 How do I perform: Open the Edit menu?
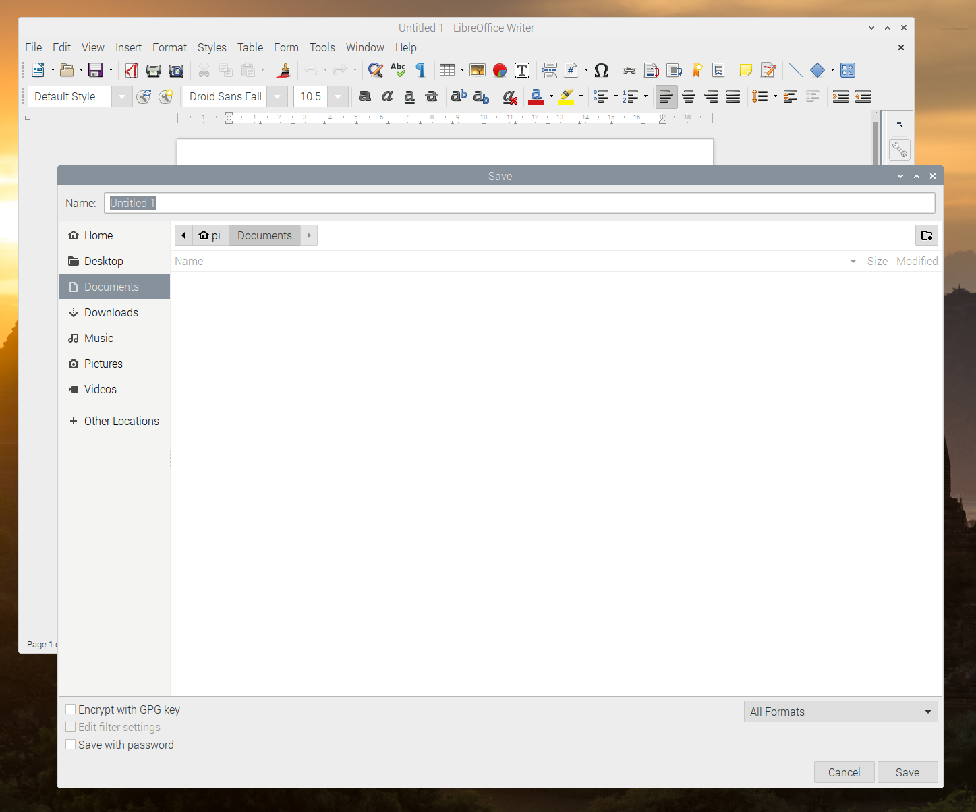(x=61, y=47)
